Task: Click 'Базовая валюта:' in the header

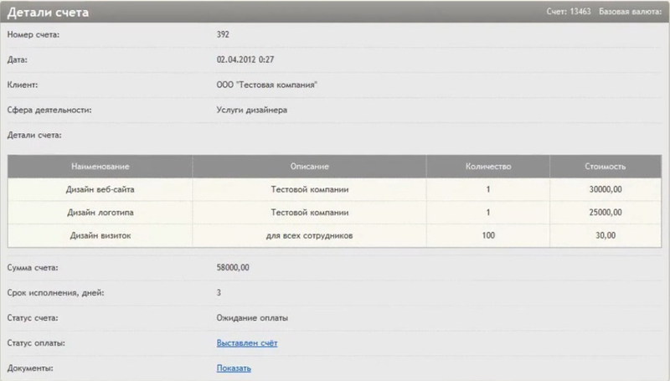Action: (631, 12)
